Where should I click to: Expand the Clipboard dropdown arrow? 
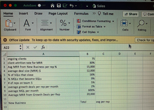pyautogui.click(x=15, y=23)
